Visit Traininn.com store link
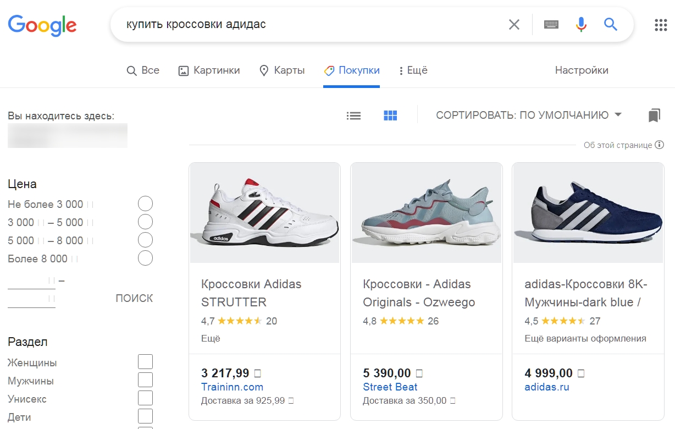675x429 pixels. tap(232, 387)
